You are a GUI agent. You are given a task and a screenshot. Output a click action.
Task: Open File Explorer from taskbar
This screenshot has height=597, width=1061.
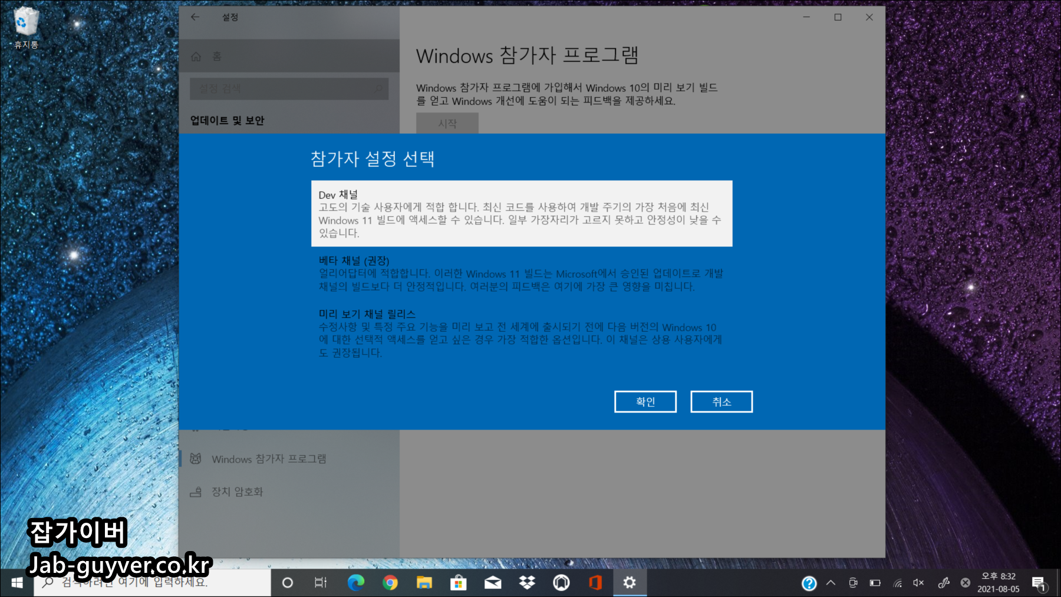[424, 583]
